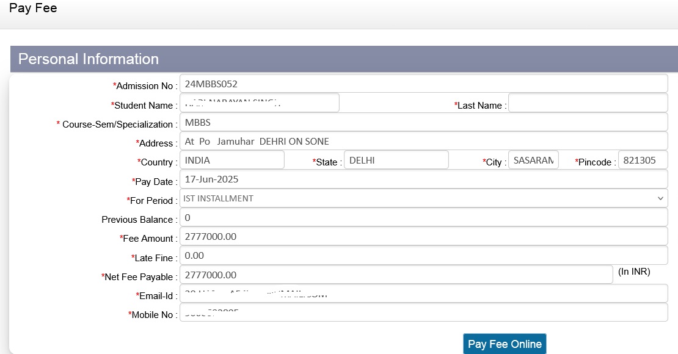
Task: Click into the Address field
Action: click(x=423, y=142)
